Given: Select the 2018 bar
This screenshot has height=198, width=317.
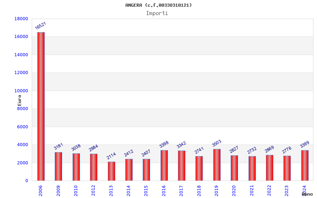Looking at the screenshot, I should (199, 168).
